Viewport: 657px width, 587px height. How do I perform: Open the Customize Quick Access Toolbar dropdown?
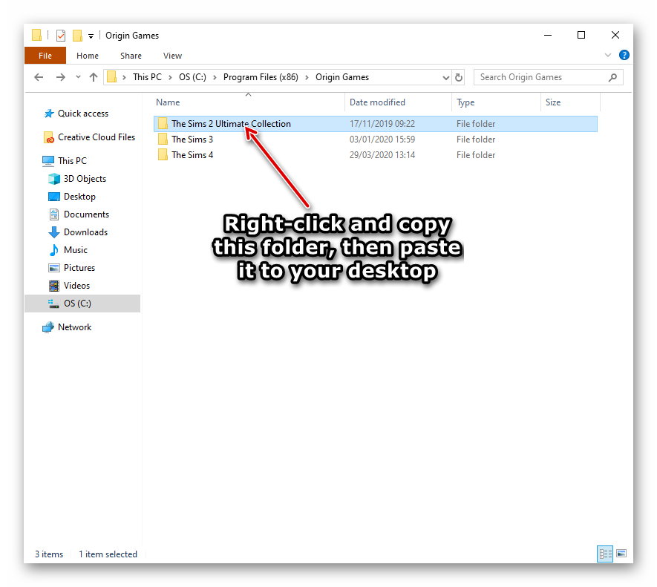[x=91, y=36]
